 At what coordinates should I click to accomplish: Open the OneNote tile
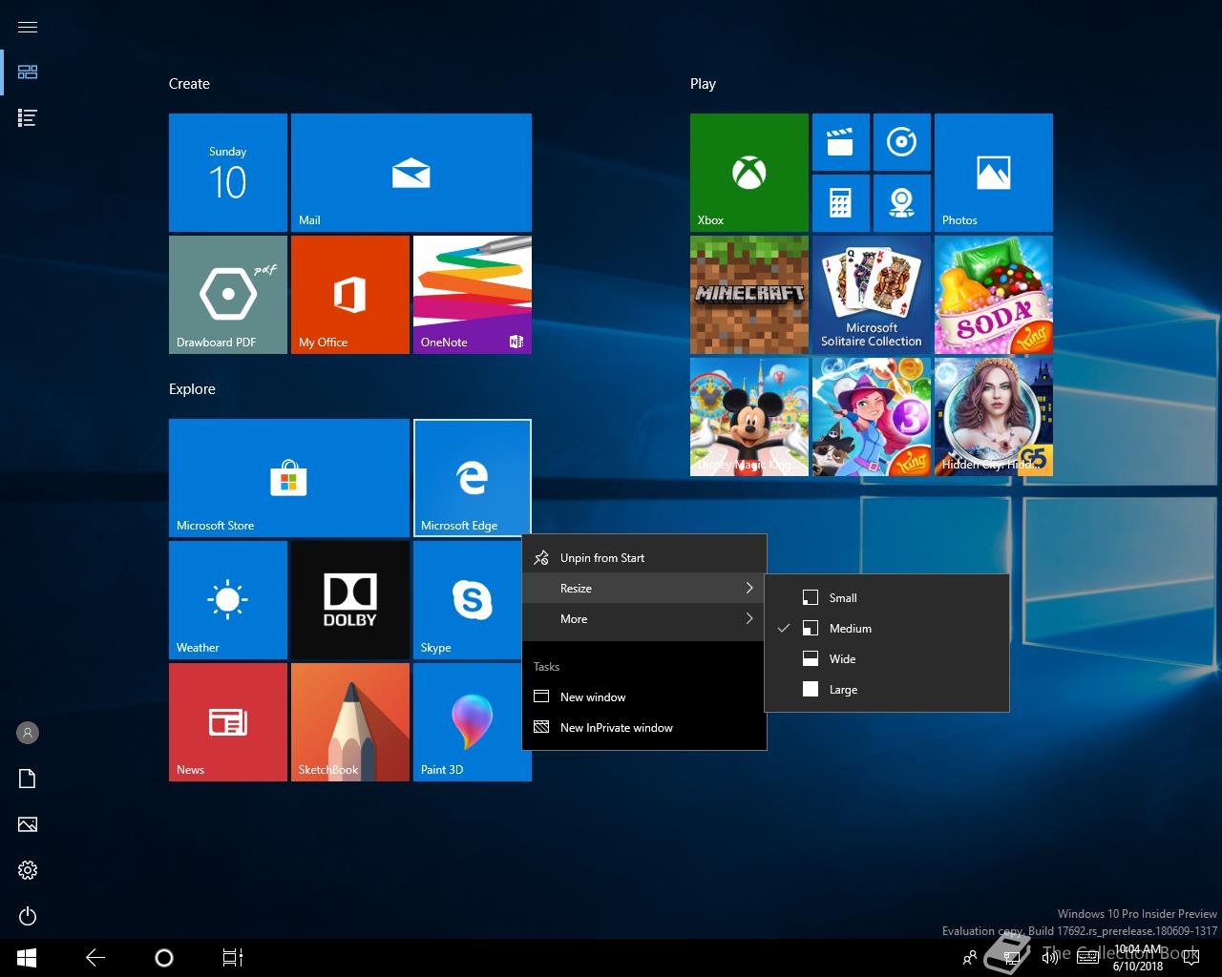coord(473,295)
